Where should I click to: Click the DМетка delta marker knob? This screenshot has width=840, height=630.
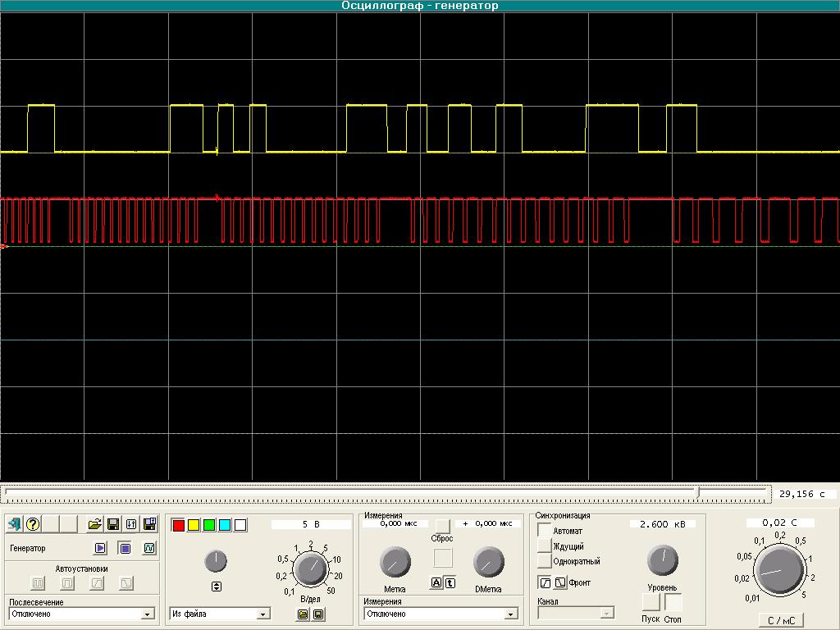pyautogui.click(x=489, y=563)
